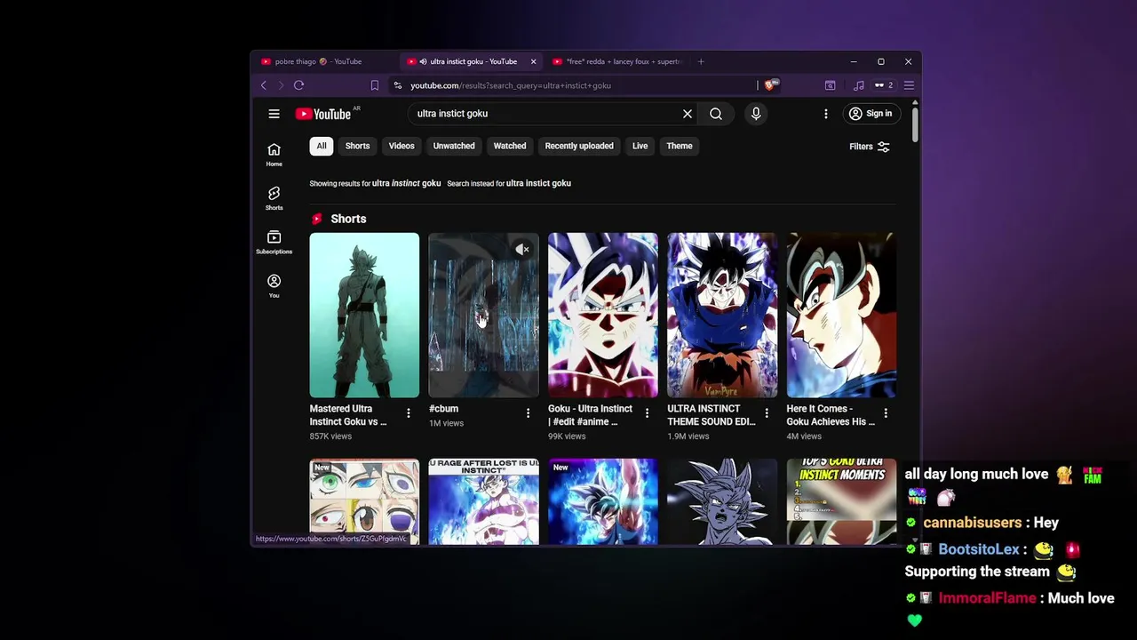Click the #cbum short title
Image resolution: width=1137 pixels, height=640 pixels.
pos(443,409)
